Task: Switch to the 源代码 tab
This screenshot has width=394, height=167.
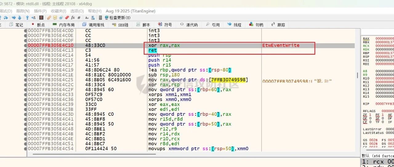Action: point(189,25)
